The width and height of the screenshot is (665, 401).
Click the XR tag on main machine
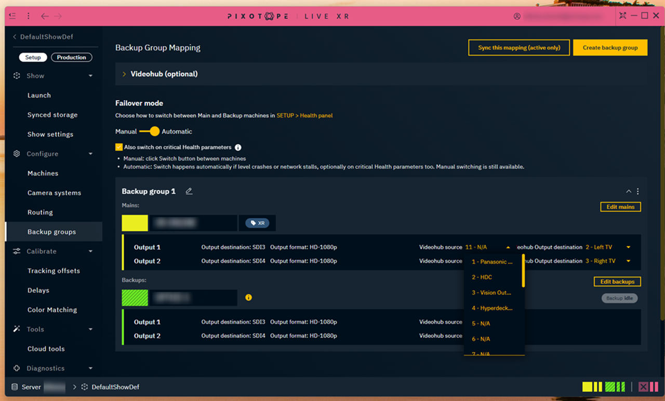[257, 223]
